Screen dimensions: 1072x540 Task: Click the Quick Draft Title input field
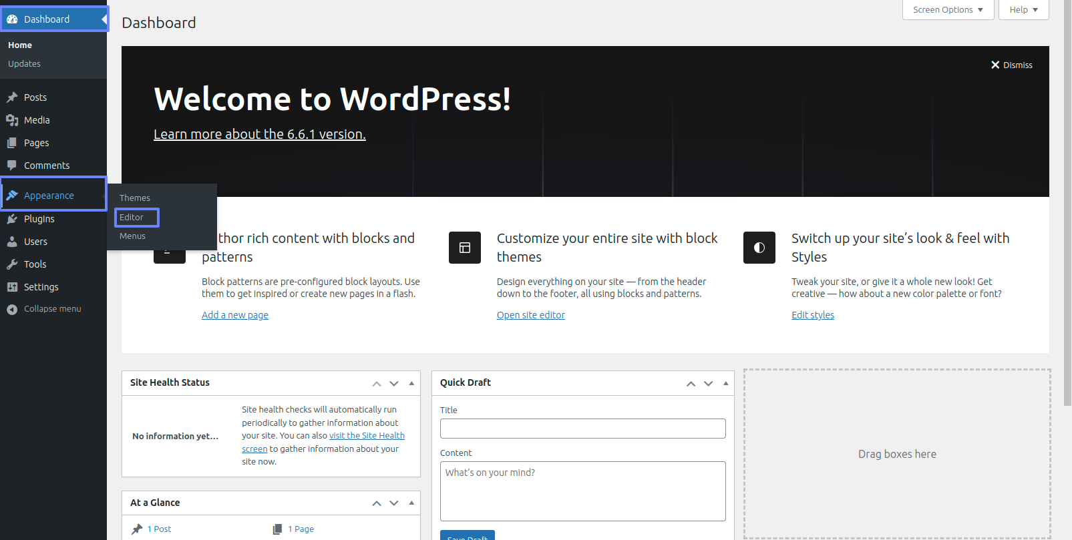582,429
